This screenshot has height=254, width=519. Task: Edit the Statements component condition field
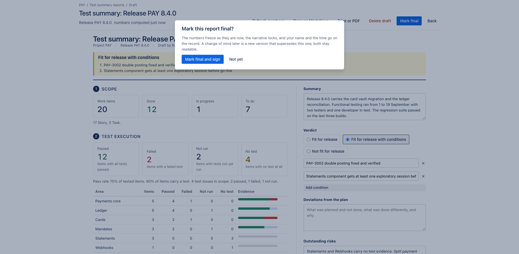[361, 176]
